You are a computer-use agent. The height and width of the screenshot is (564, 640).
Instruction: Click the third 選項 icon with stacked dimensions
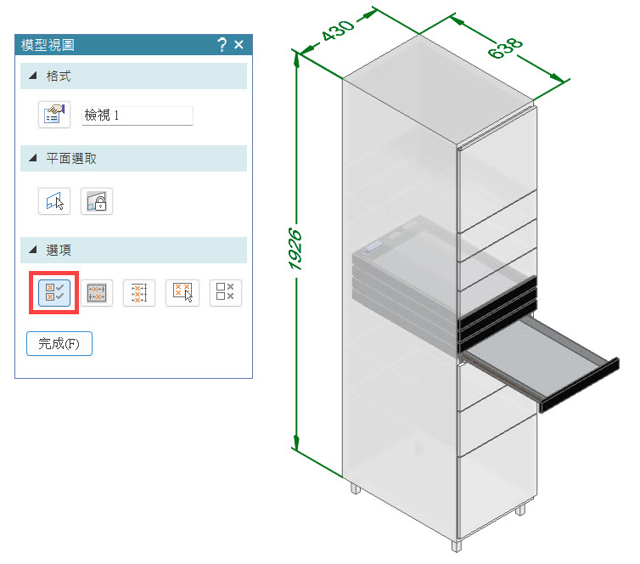139,292
